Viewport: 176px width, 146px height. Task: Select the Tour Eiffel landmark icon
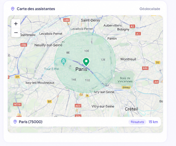64,62
